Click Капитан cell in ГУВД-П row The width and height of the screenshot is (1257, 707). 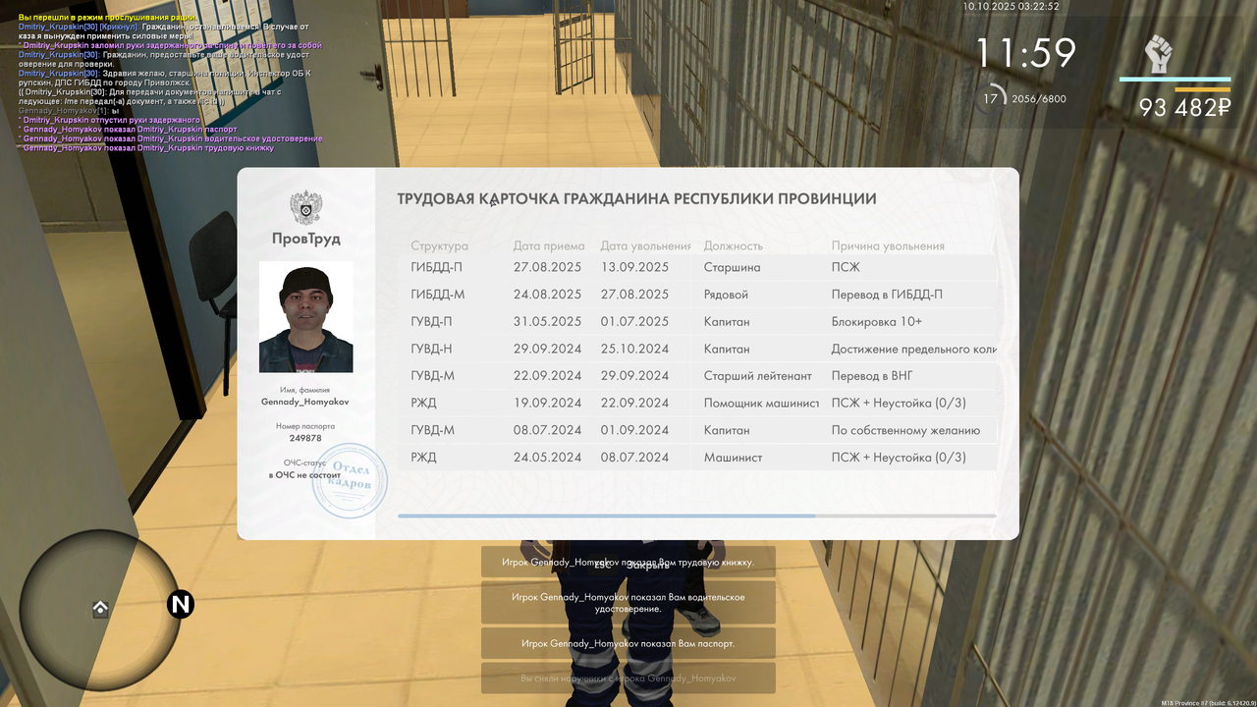click(x=727, y=321)
